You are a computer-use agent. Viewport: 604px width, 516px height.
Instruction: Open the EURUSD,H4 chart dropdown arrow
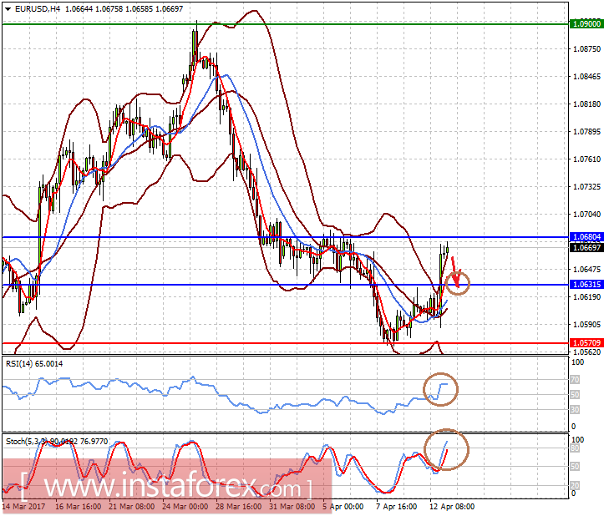pyautogui.click(x=8, y=9)
